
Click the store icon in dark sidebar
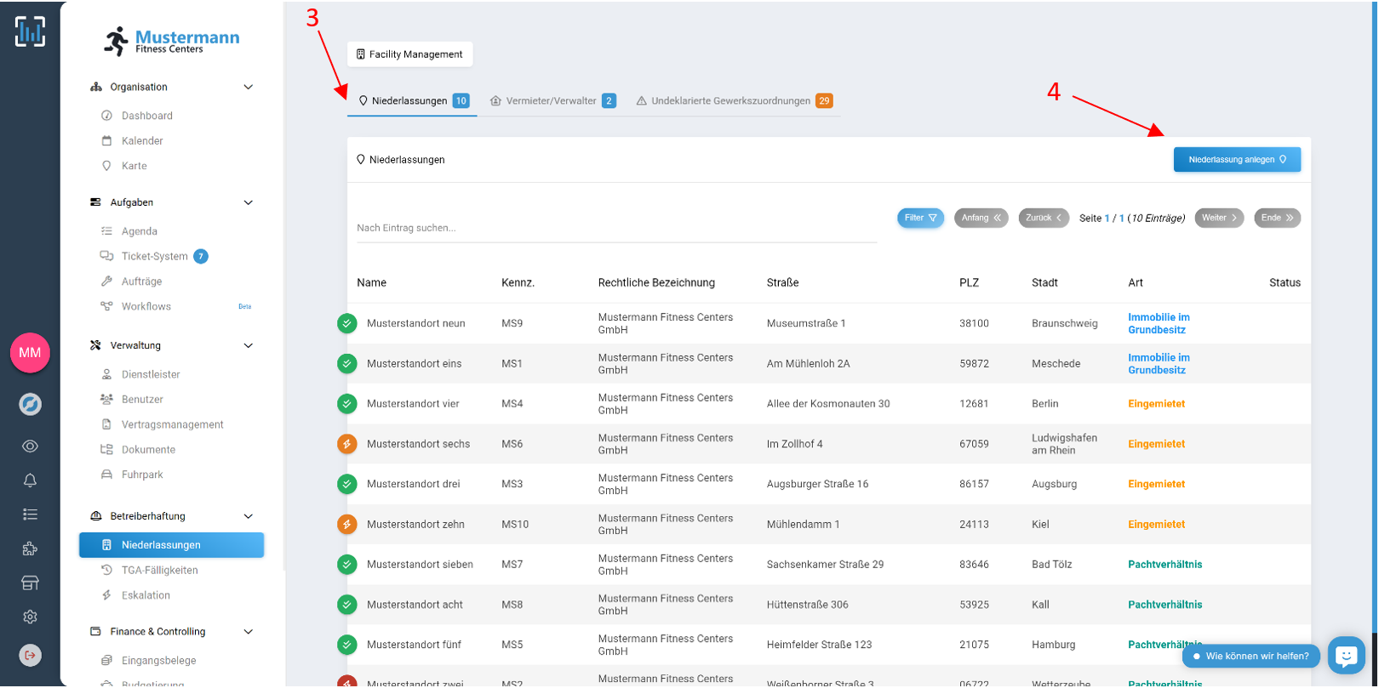(x=30, y=583)
